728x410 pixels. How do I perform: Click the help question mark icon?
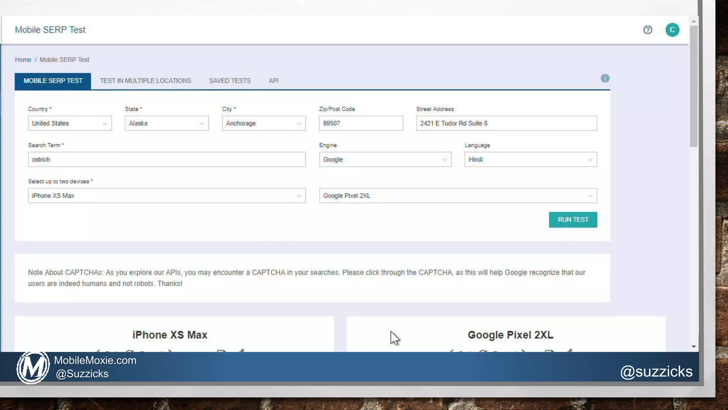[648, 30]
